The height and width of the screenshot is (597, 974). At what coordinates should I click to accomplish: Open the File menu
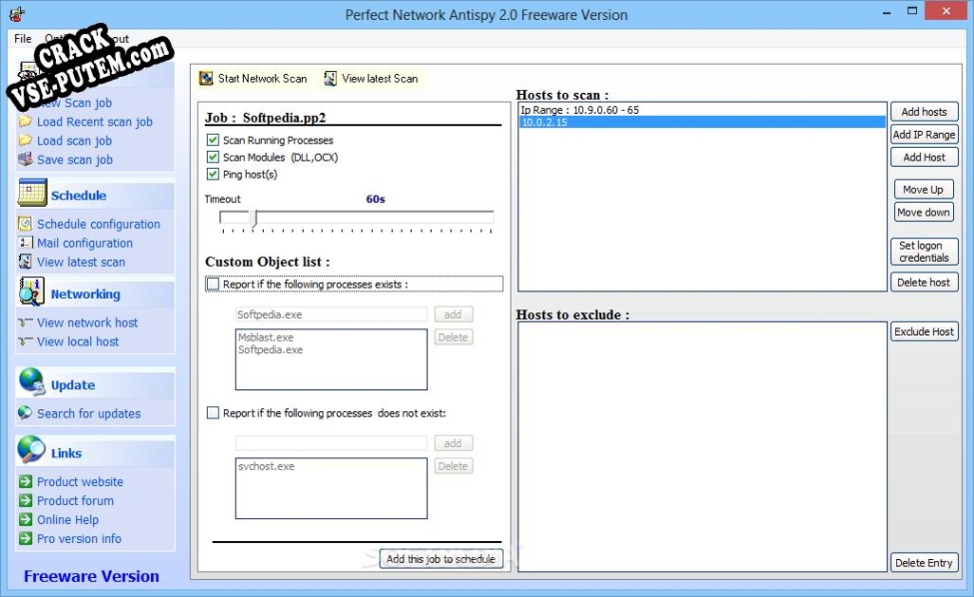click(23, 39)
